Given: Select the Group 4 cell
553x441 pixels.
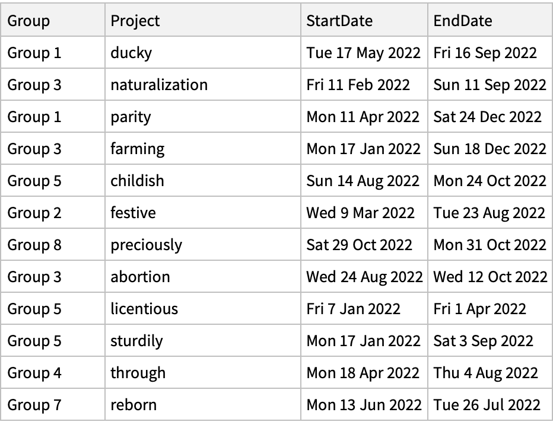Looking at the screenshot, I should 34,373.
